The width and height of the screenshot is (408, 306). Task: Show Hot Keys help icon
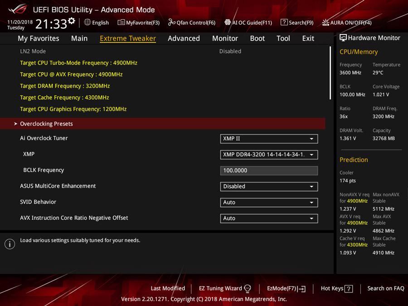349,289
